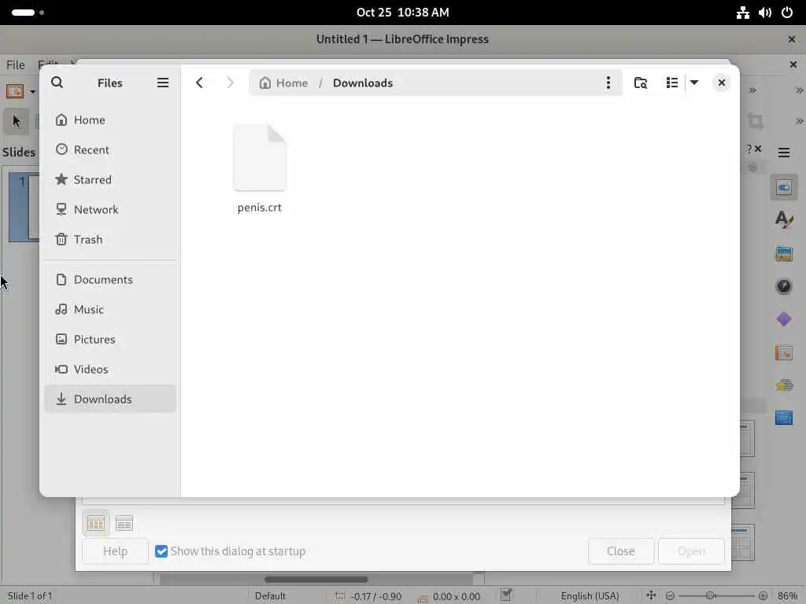Image resolution: width=806 pixels, height=604 pixels.
Task: Click Downloads in the path bar
Action: pos(362,83)
